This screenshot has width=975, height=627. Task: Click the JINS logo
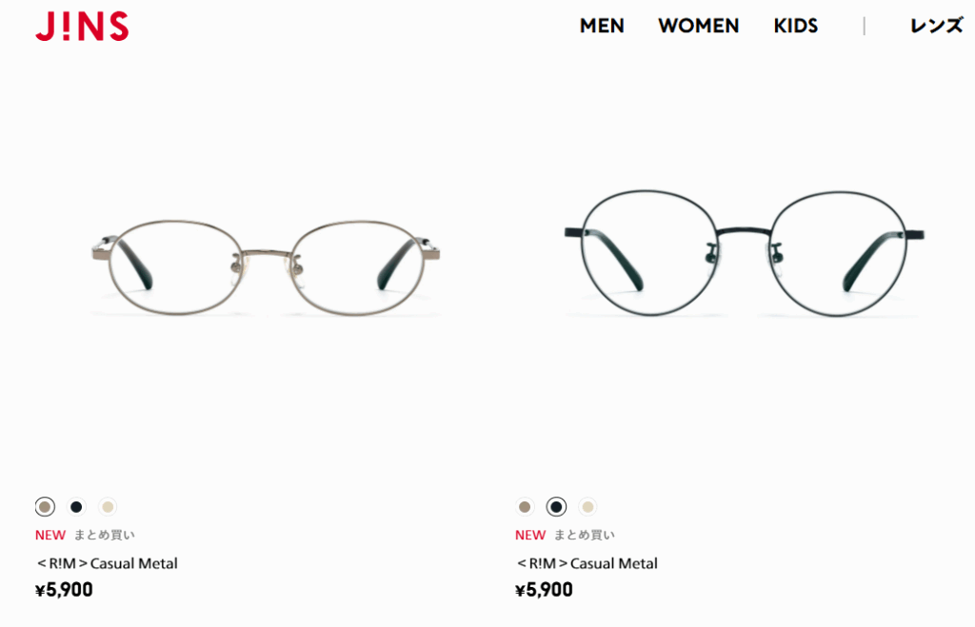click(x=82, y=26)
